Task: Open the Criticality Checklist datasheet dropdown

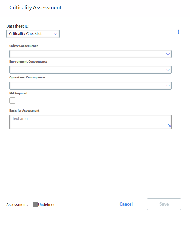Action: tap(33, 34)
